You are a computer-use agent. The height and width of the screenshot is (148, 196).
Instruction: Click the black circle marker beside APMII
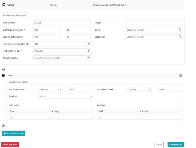coord(3,75)
